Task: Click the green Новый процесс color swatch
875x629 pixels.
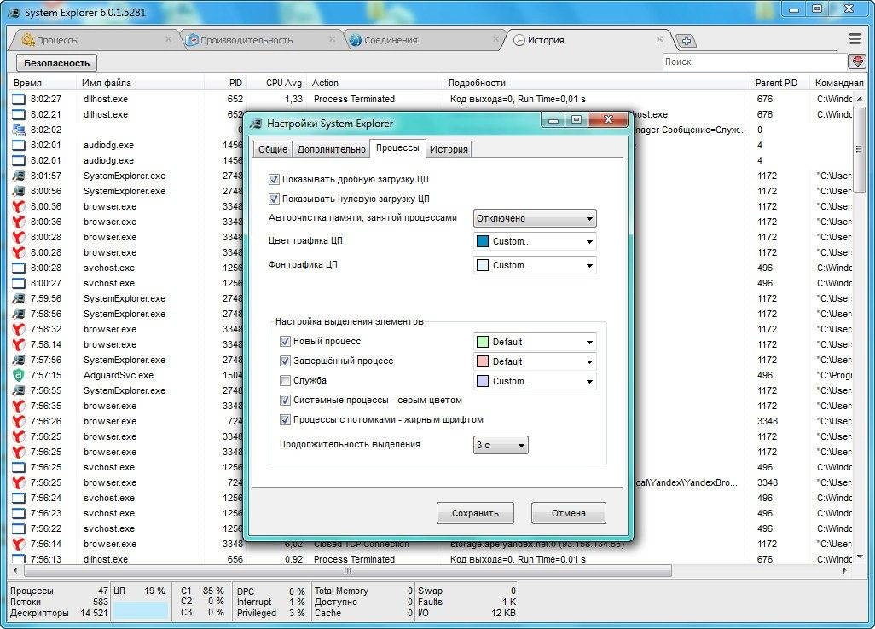Action: (483, 342)
